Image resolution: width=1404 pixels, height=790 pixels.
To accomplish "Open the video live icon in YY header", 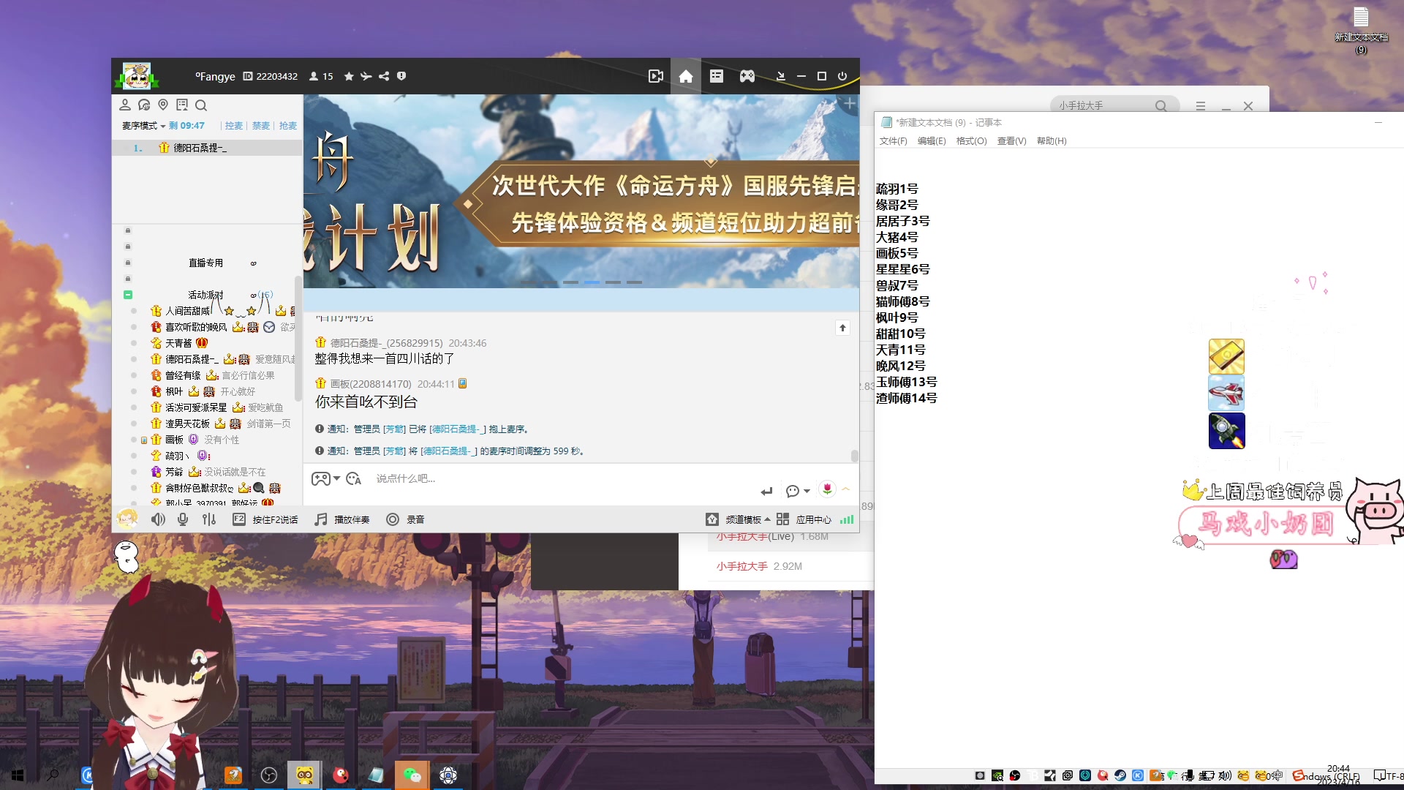I will [x=656, y=76].
